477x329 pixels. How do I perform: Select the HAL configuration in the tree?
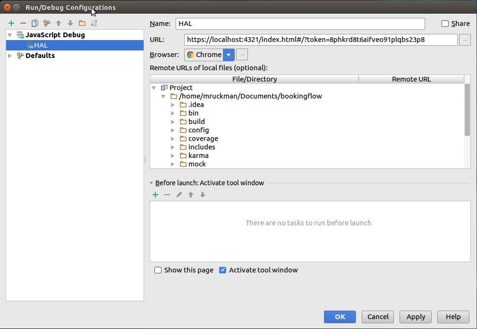[41, 45]
